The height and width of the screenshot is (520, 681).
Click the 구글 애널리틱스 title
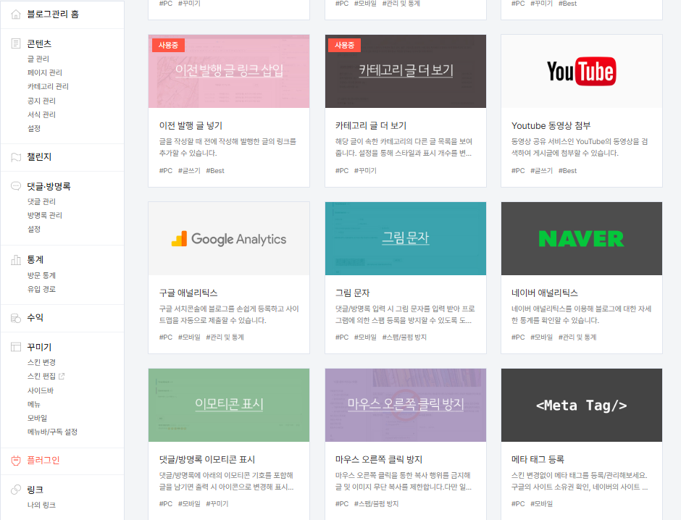(188, 293)
